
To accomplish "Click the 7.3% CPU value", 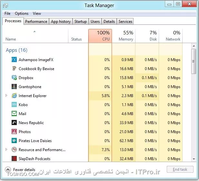I will click(x=105, y=150).
